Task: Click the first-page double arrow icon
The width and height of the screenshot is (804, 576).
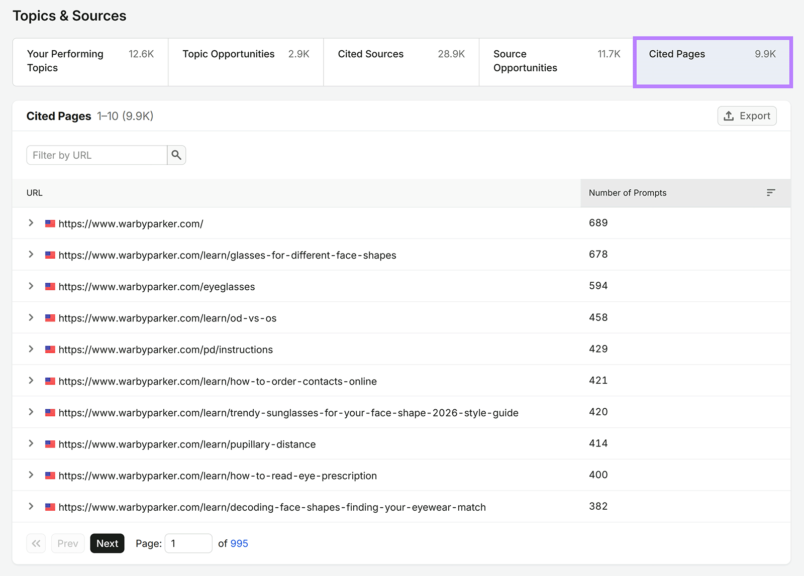Action: (x=36, y=543)
